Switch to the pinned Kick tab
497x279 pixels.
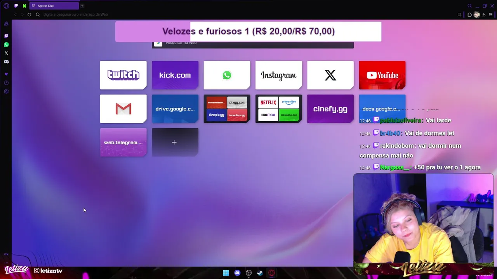(x=24, y=6)
